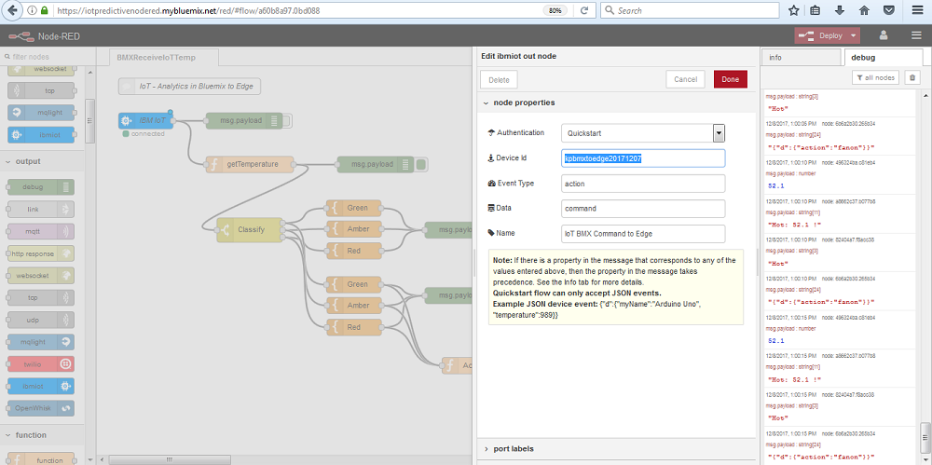The image size is (932, 465).
Task: Clear debug log with the trash icon
Action: (x=911, y=78)
